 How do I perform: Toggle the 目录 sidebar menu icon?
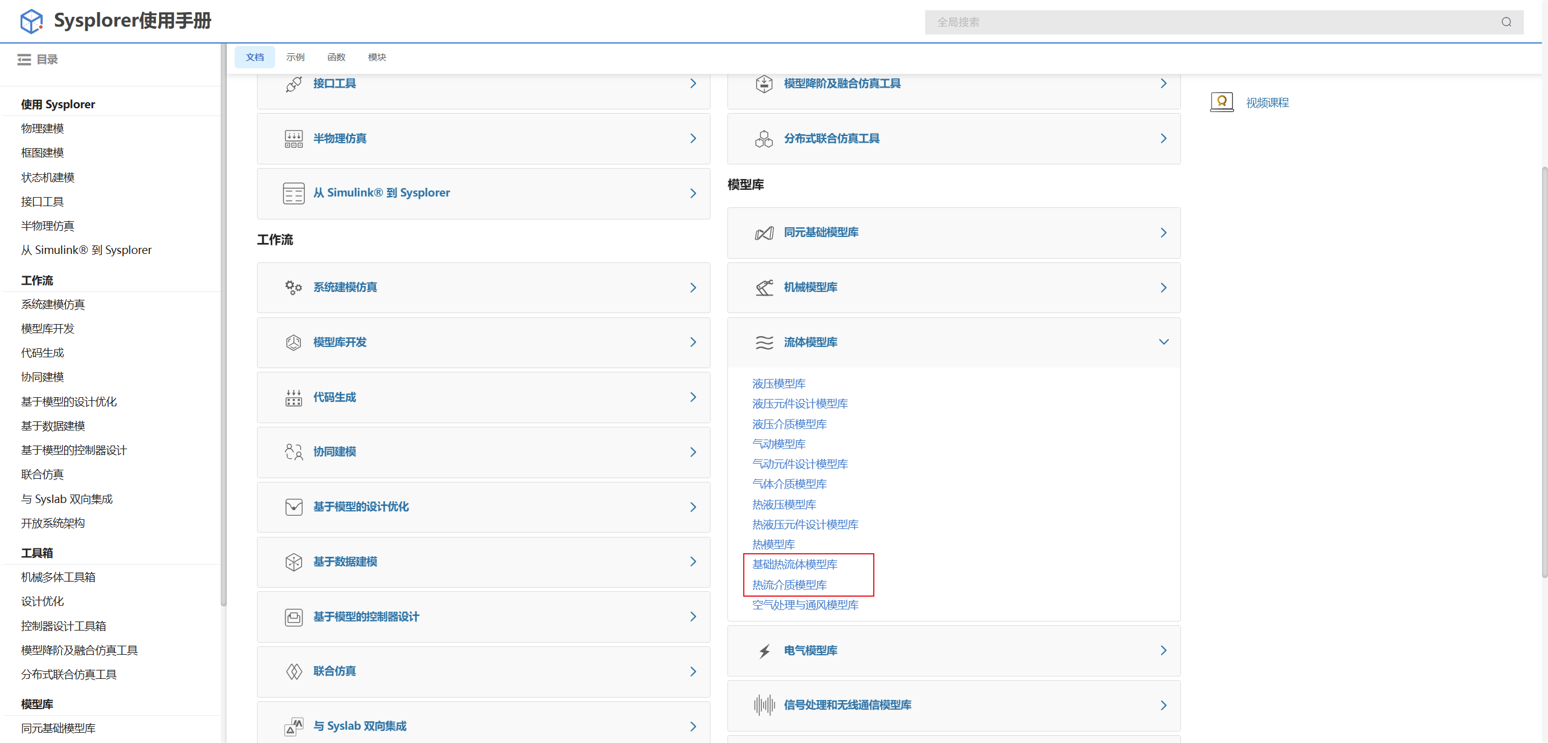click(x=24, y=59)
